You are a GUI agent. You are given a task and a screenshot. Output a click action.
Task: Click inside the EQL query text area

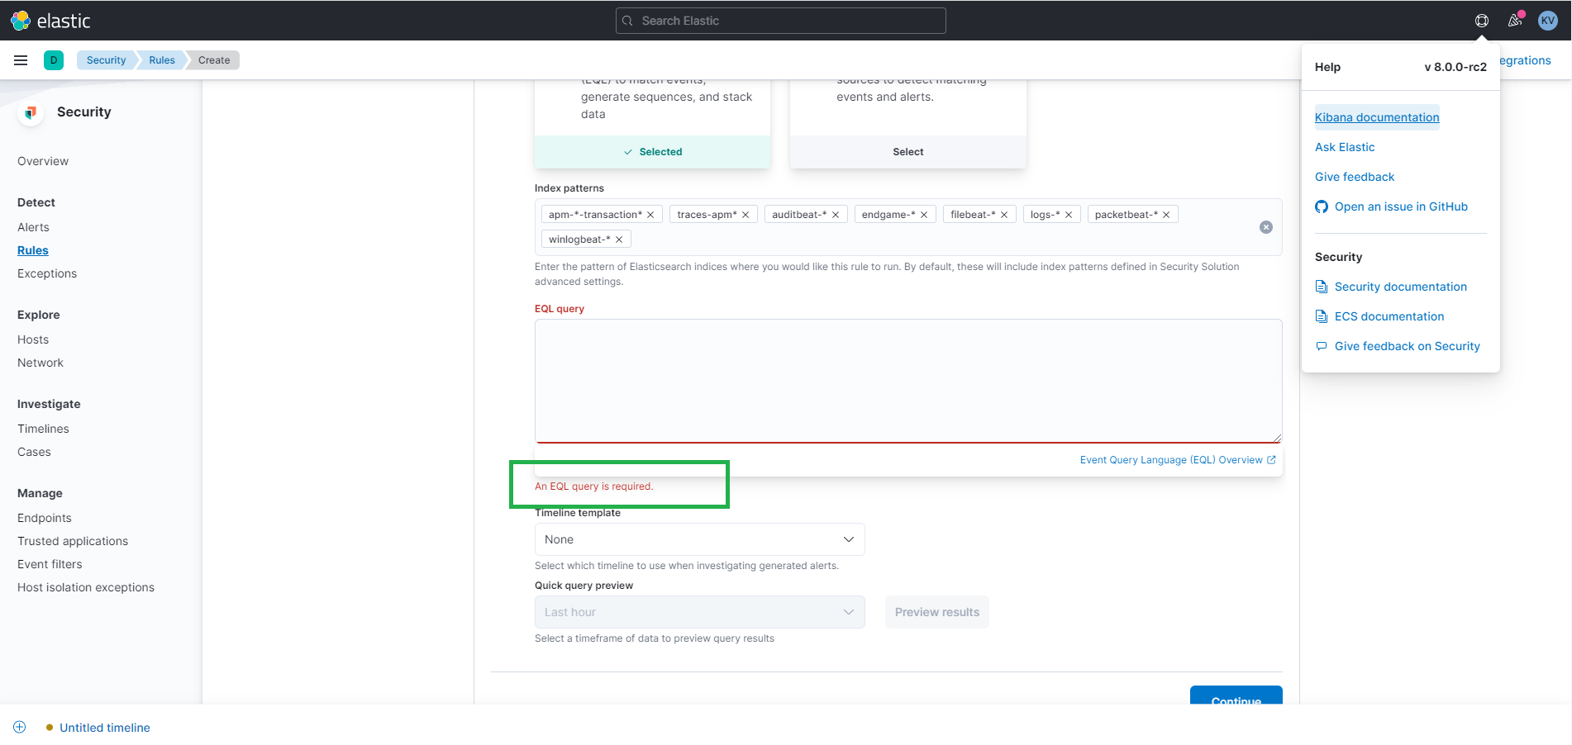pos(907,381)
